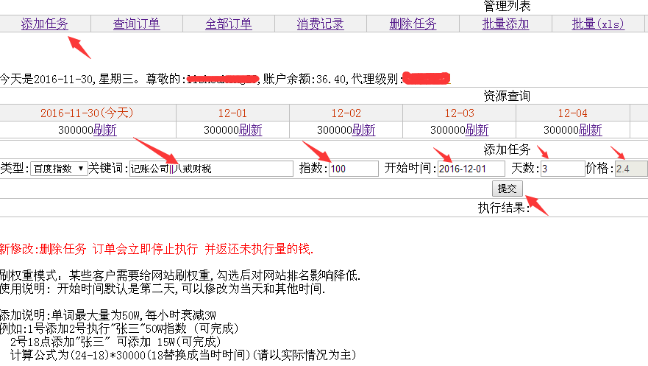This screenshot has width=648, height=366.
Task: Click the 例如:1号添加2号执行 example line
Action: (119, 328)
